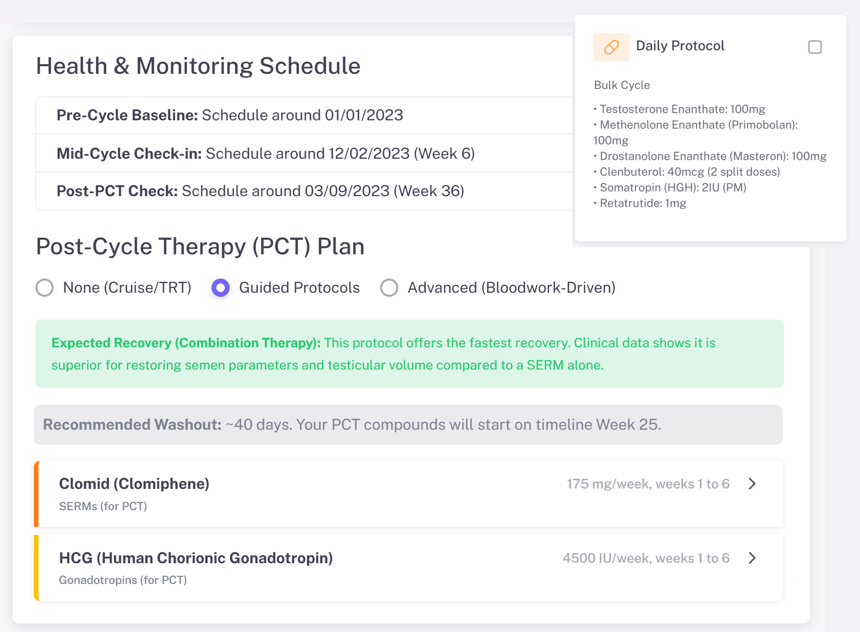Click the Bulk Cycle label
The width and height of the screenshot is (860, 632).
pyautogui.click(x=622, y=85)
